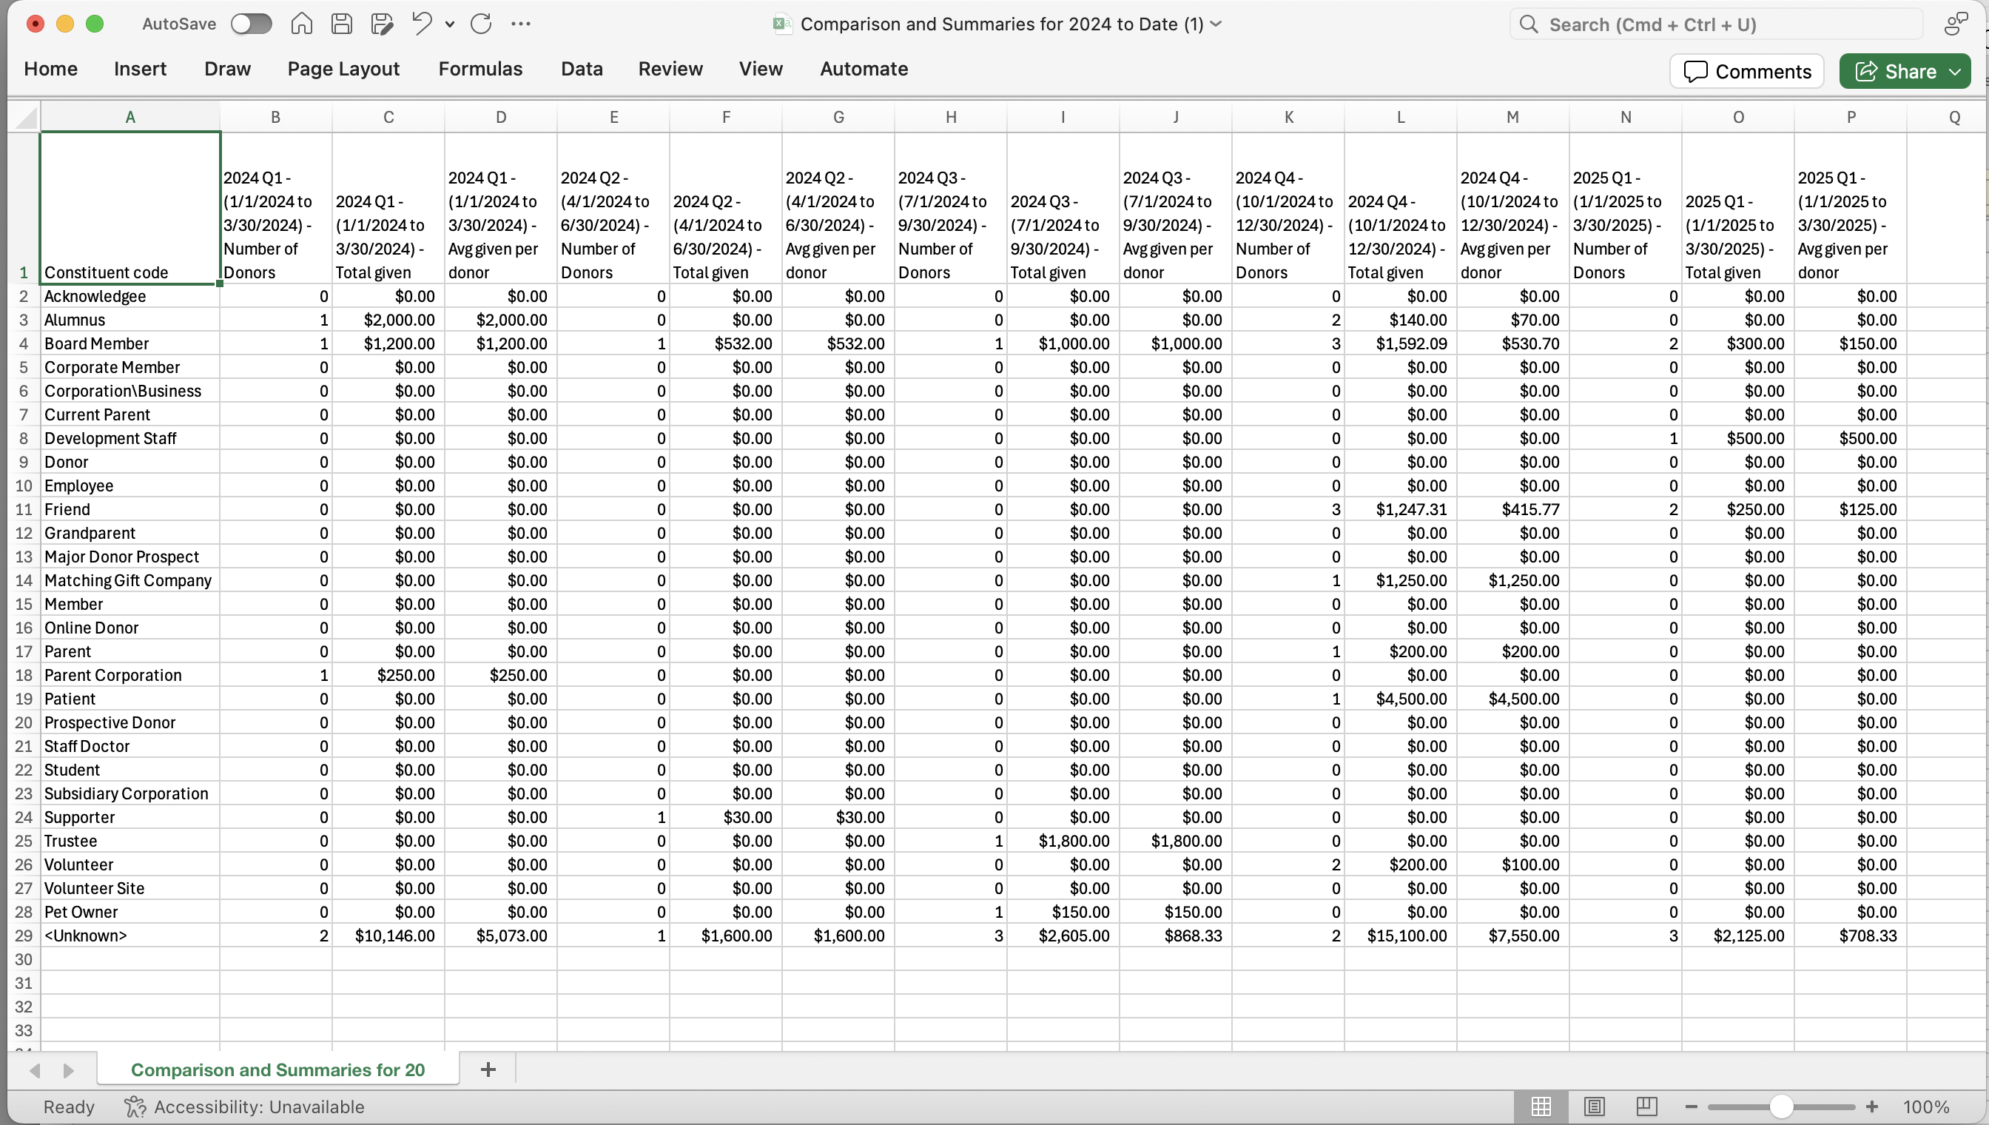Open the Formulas ribbon tab
Viewport: 1989px width, 1125px height.
pyautogui.click(x=479, y=69)
